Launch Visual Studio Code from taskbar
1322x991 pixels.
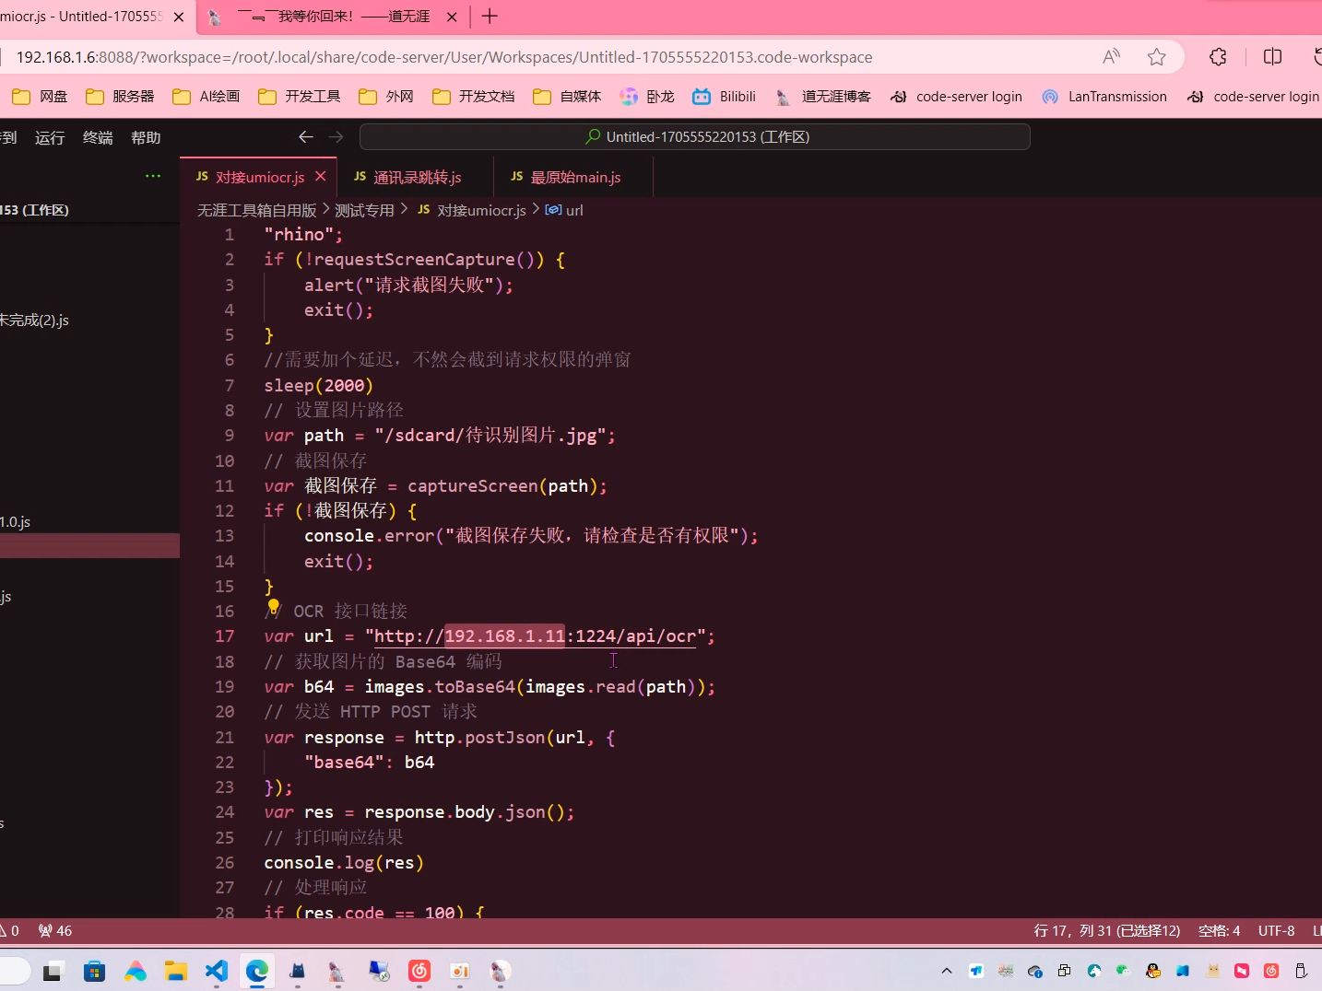coord(217,971)
